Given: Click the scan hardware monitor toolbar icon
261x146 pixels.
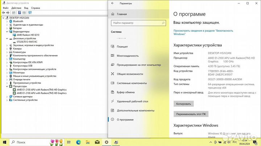Looking at the screenshot, I should [x=30, y=13].
